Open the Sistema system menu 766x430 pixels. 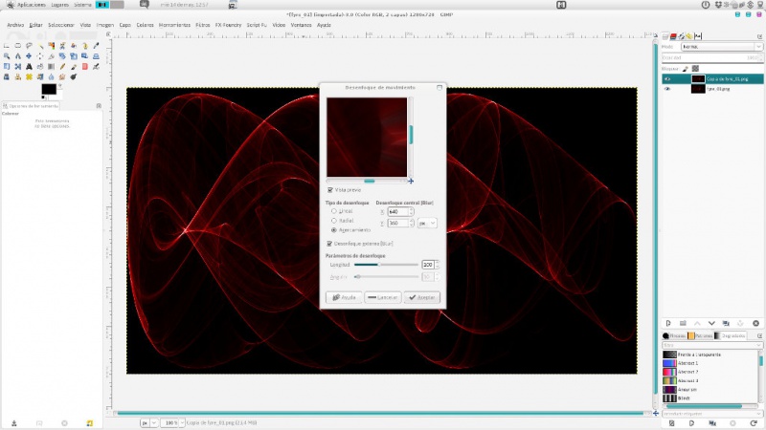point(82,5)
